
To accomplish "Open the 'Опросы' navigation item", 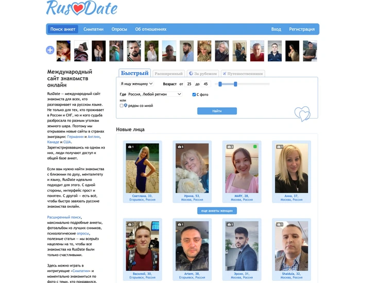I will point(119,29).
